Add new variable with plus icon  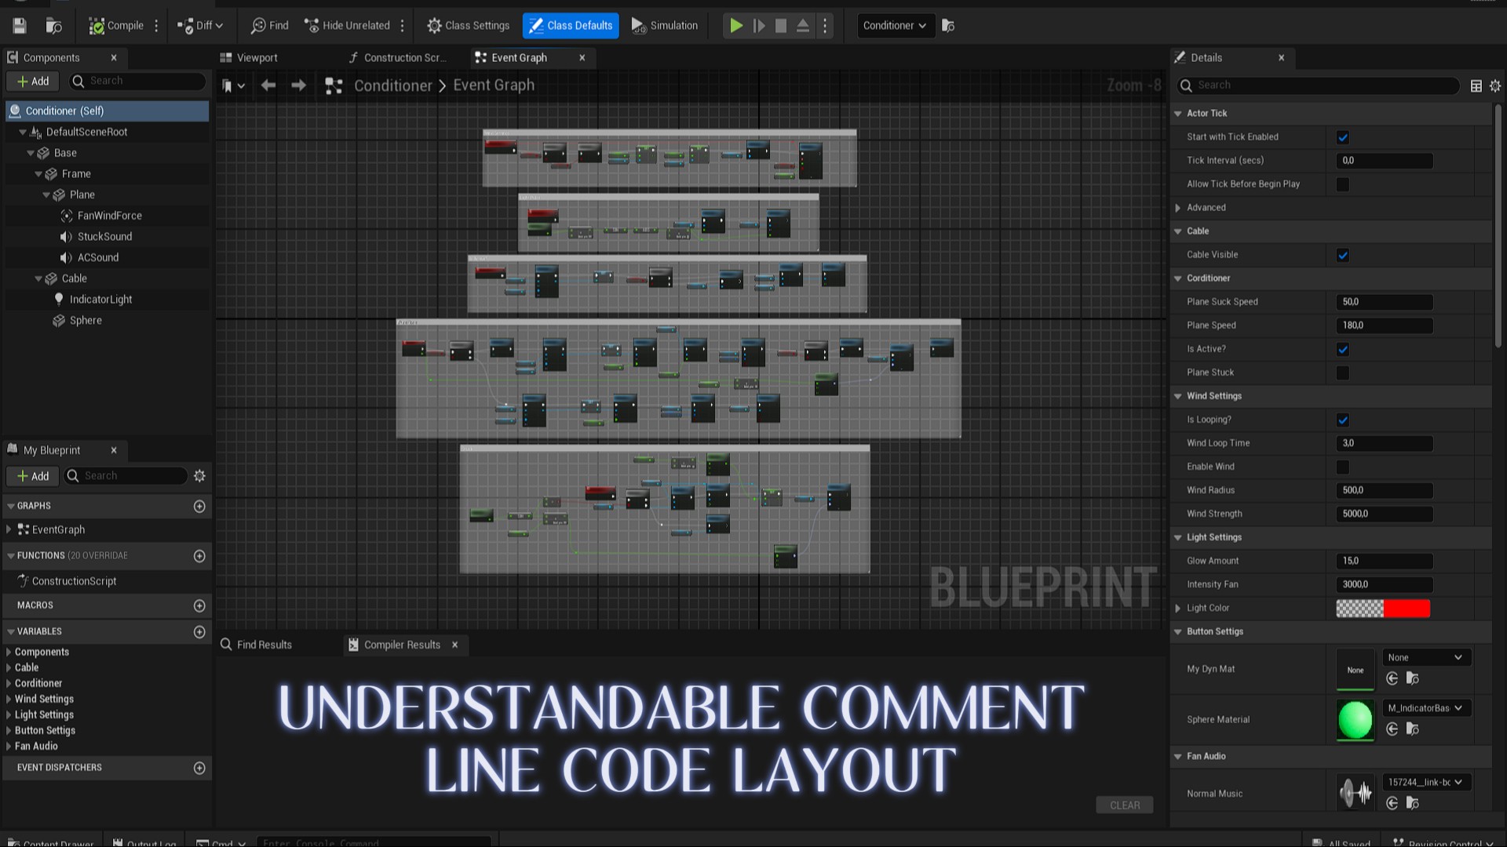[x=199, y=632]
